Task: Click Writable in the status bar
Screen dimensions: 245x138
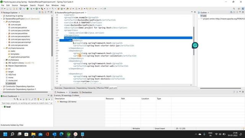Action: [136, 128]
